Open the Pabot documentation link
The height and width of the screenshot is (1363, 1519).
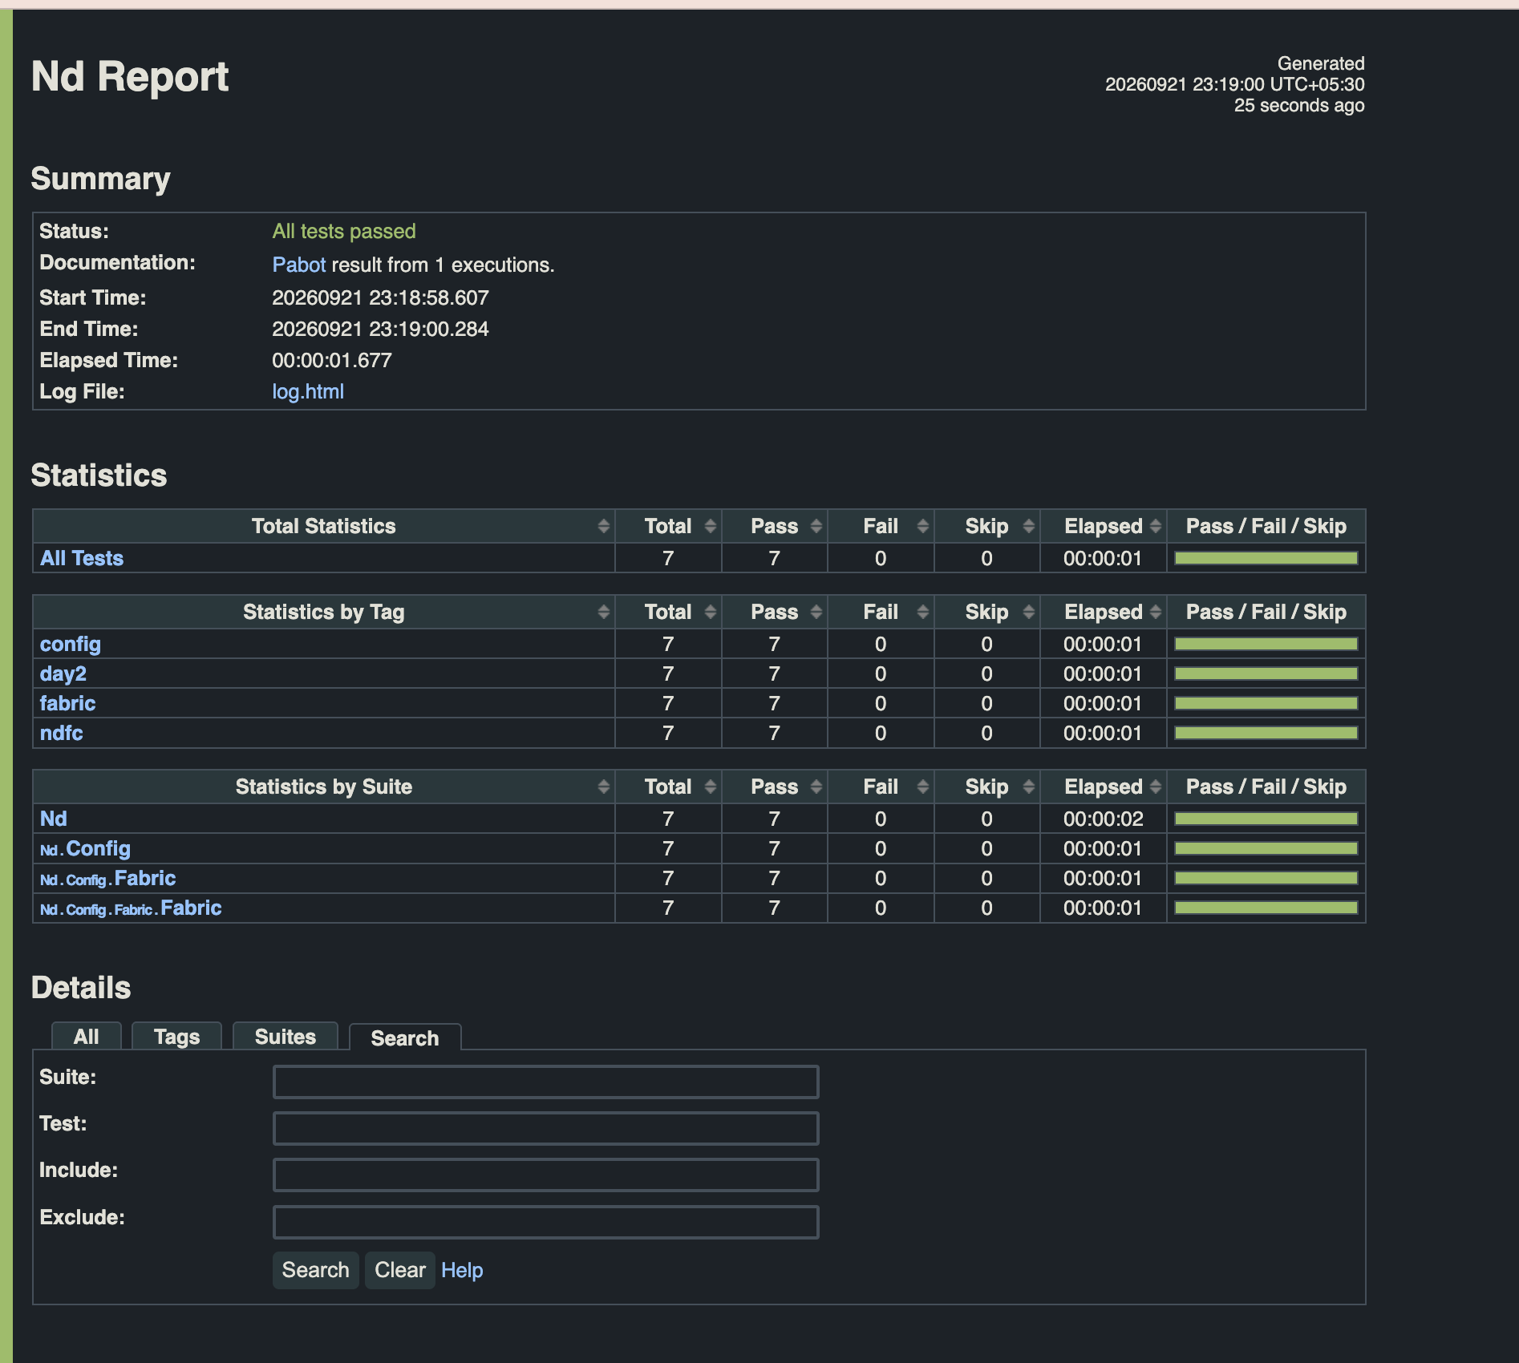pyautogui.click(x=299, y=265)
